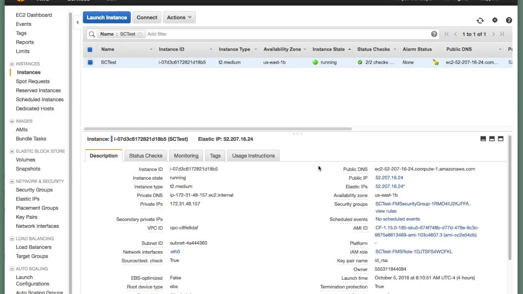This screenshot has width=523, height=294.
Task: Toggle the select-all instances checkbox
Action: pyautogui.click(x=90, y=49)
